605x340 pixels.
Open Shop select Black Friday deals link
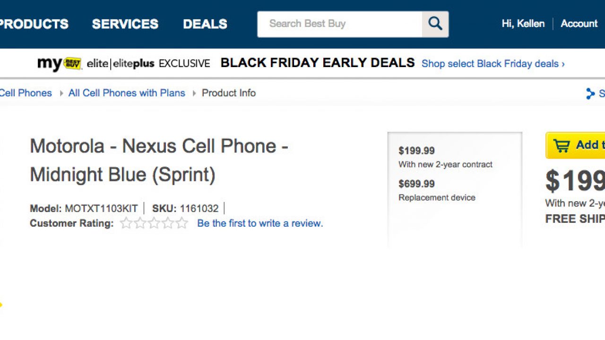point(493,64)
